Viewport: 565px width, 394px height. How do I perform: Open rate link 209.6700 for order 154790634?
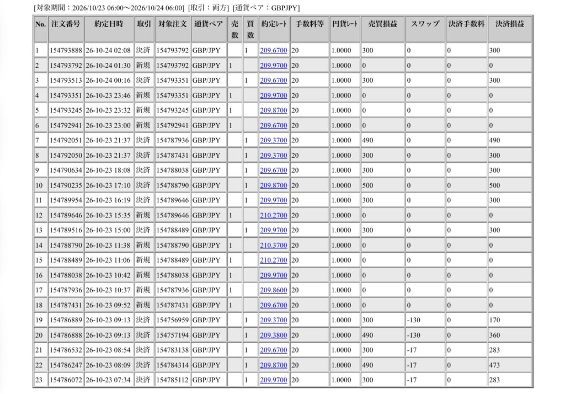pyautogui.click(x=274, y=170)
